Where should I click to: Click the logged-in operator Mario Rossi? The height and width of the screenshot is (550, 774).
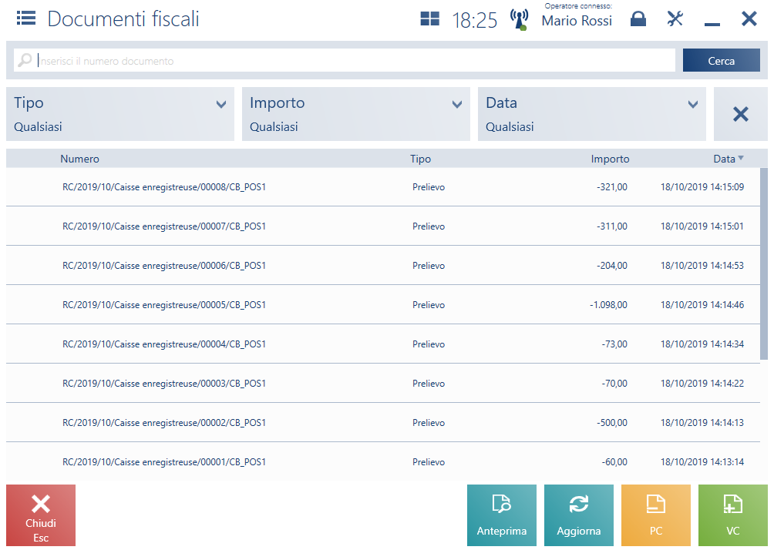(577, 21)
